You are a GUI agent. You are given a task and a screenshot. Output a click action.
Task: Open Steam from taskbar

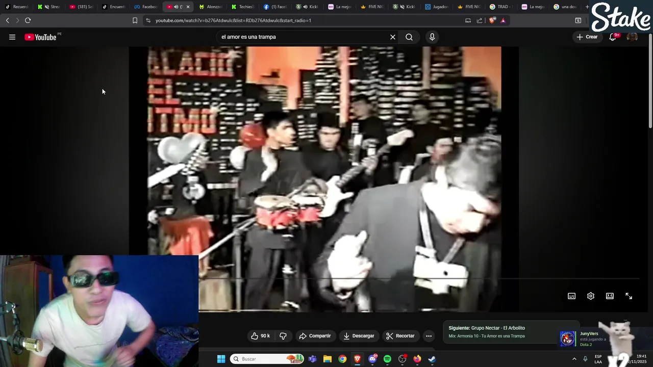(x=432, y=359)
